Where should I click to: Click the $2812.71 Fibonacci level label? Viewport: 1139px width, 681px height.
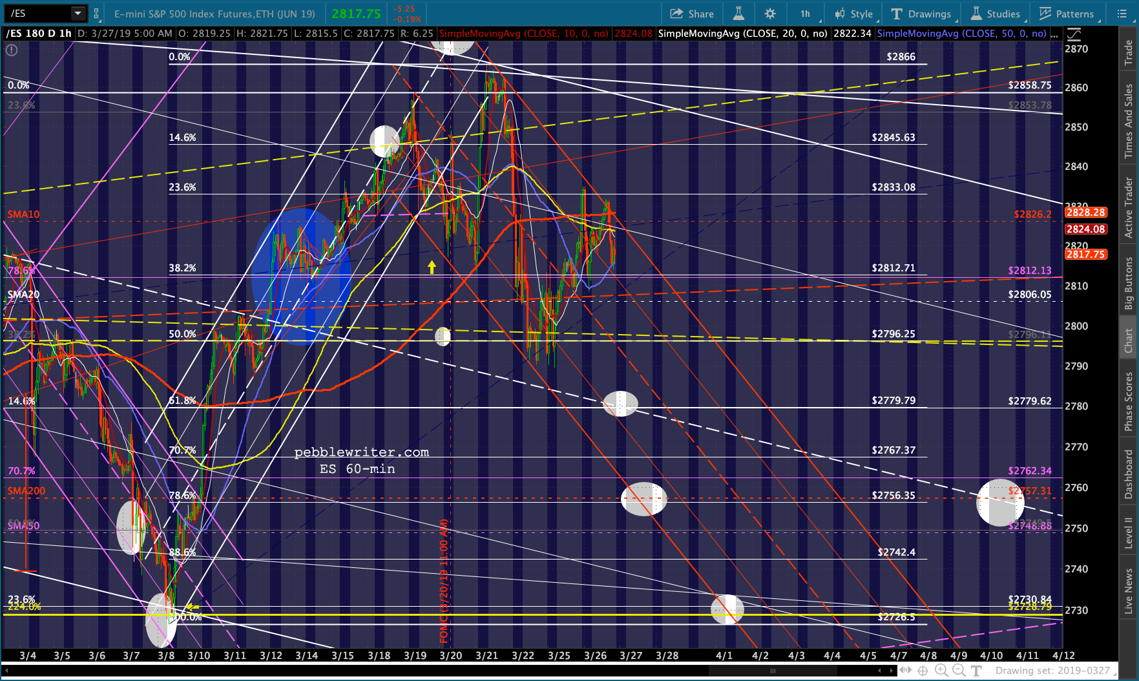[x=893, y=268]
